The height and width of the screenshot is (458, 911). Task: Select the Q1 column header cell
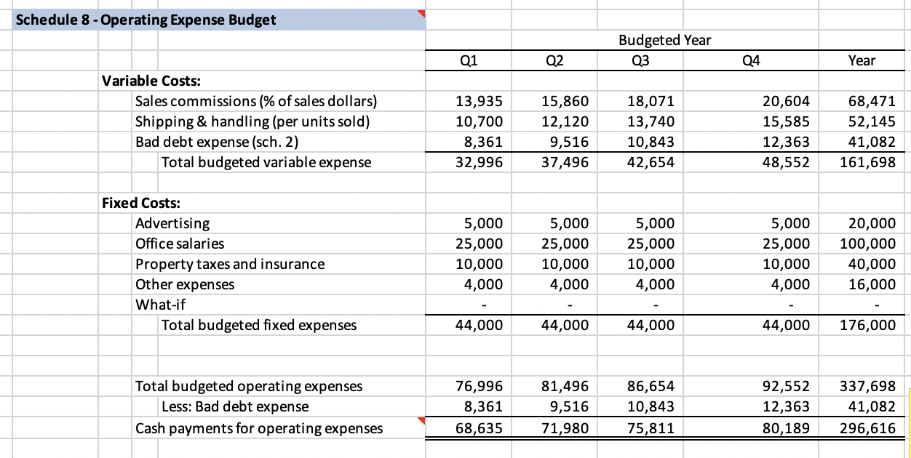tap(468, 60)
